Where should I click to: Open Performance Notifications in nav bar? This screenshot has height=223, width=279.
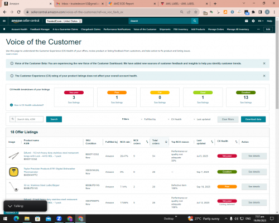117,30
